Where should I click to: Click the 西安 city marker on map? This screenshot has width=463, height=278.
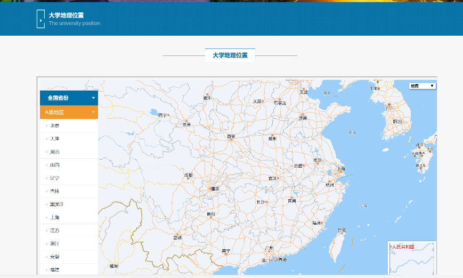[231, 140]
